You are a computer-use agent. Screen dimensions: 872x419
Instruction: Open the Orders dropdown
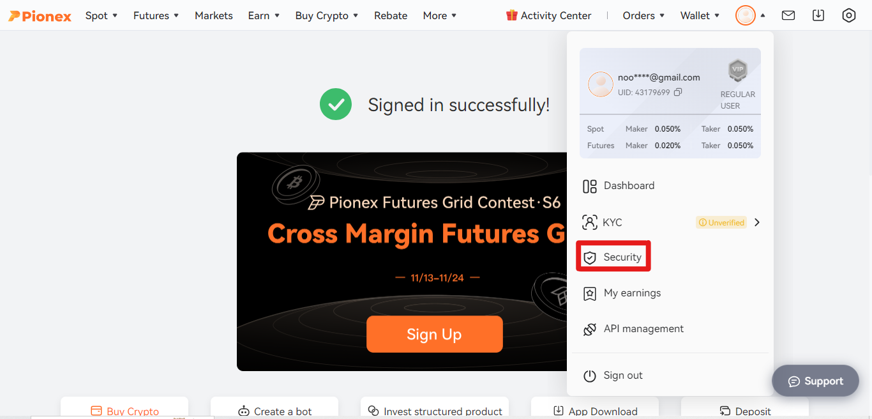[x=644, y=15]
